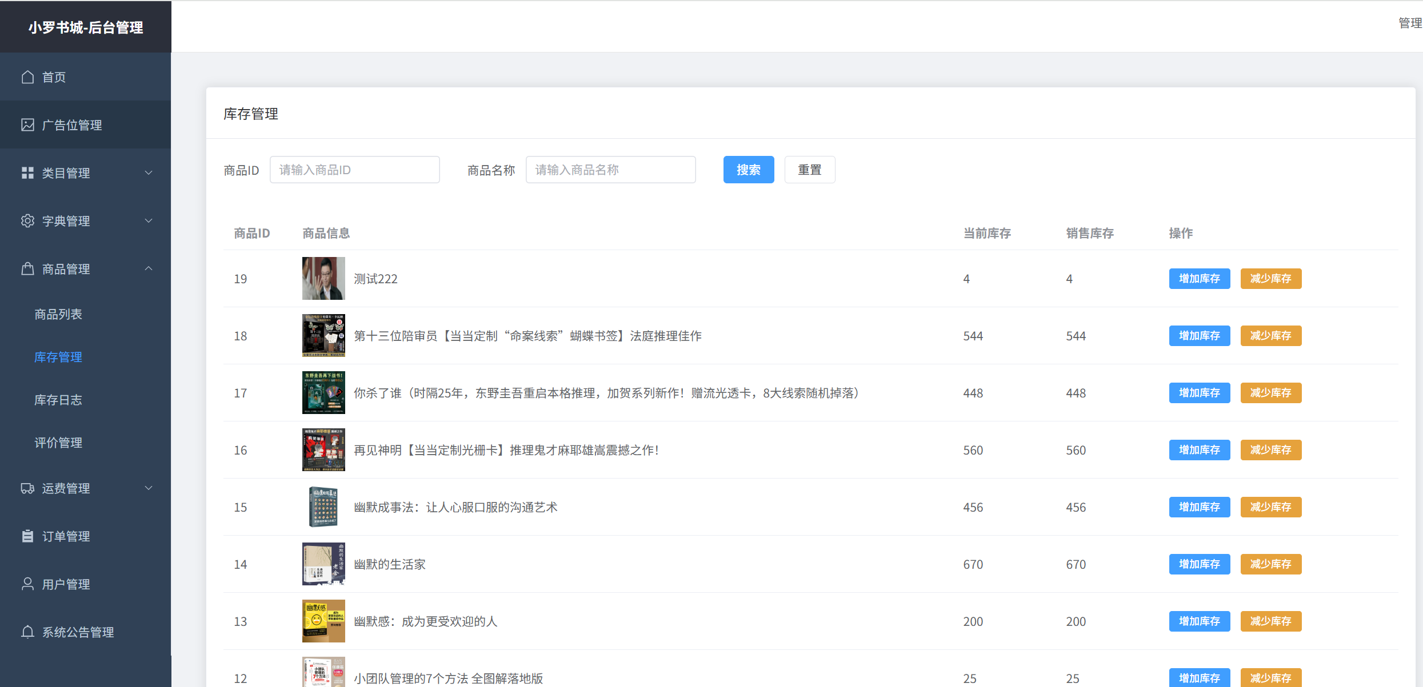This screenshot has height=687, width=1423.
Task: Go to 商品列表 in the sidebar
Action: [58, 314]
